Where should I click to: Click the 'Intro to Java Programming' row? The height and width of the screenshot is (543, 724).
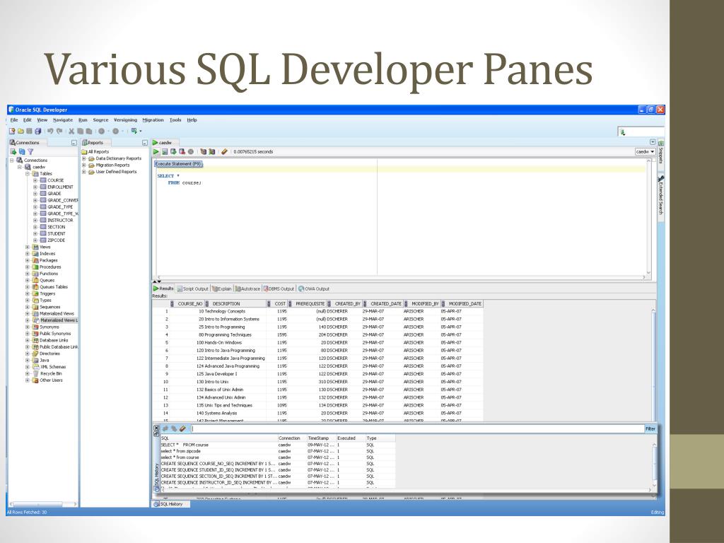click(x=317, y=351)
